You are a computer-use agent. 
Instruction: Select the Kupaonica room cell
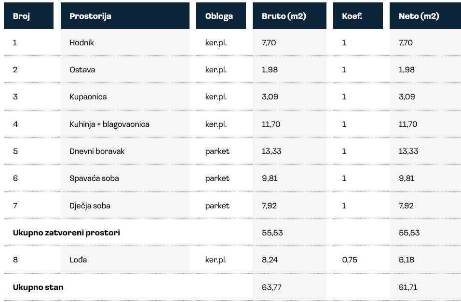click(88, 96)
